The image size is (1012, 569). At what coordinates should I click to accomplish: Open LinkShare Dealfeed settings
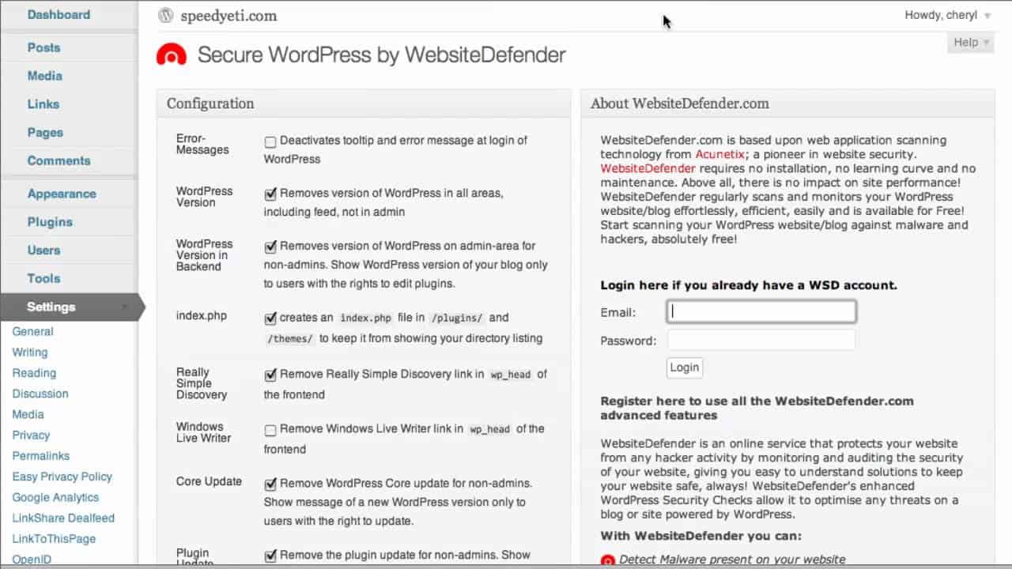(x=63, y=518)
